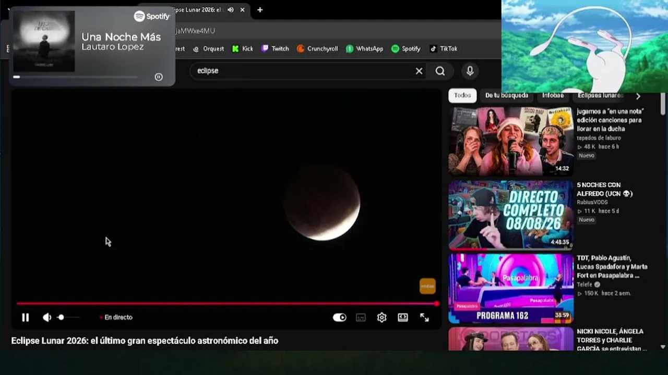Image resolution: width=668 pixels, height=375 pixels.
Task: Click the Nuevo badge under RubiusVODS
Action: point(586,220)
